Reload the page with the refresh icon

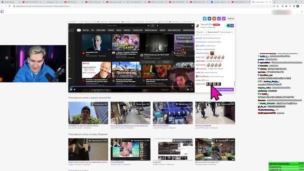coord(9,6)
